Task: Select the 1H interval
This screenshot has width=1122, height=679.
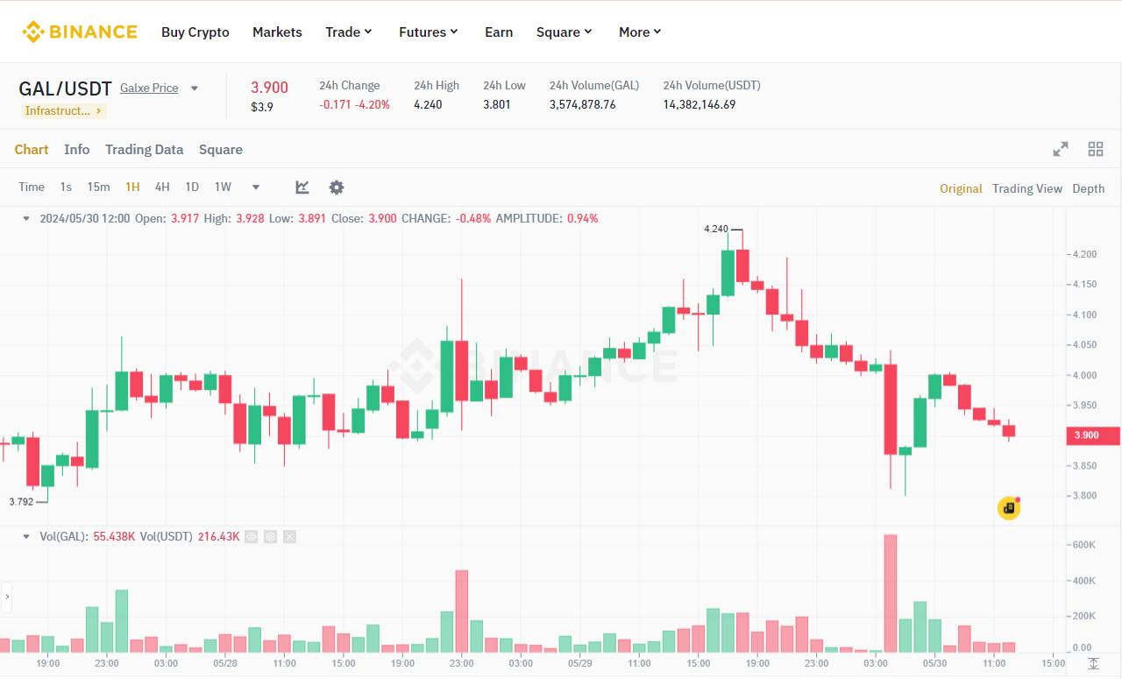Action: (x=132, y=187)
